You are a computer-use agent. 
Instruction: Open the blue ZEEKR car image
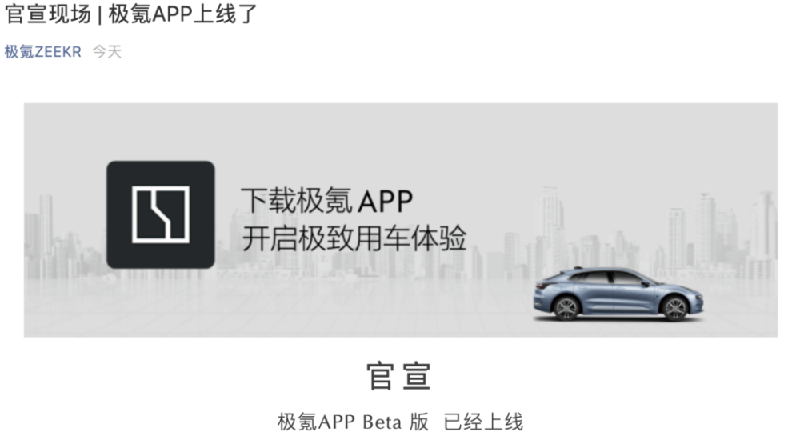point(618,294)
